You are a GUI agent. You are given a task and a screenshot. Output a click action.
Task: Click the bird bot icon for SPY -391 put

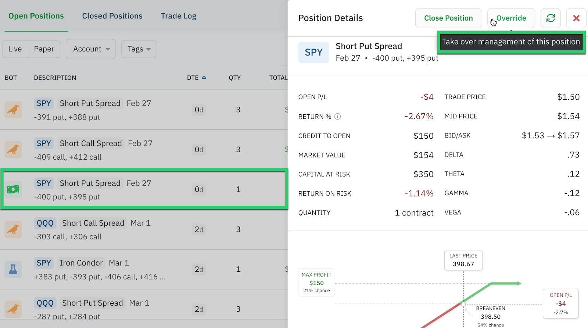coord(13,110)
